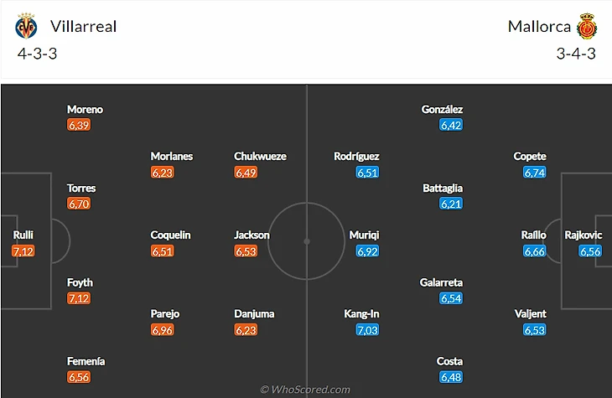Select striker Muriqi on the pitch

(364, 235)
